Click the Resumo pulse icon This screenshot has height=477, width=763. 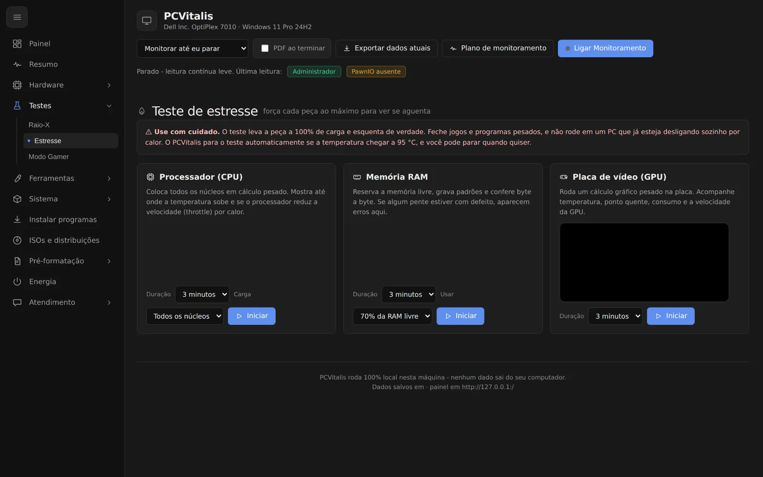[x=17, y=64]
